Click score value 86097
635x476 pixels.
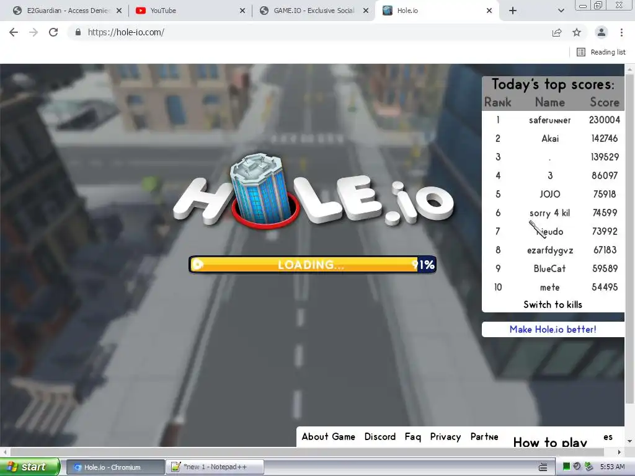click(x=605, y=175)
